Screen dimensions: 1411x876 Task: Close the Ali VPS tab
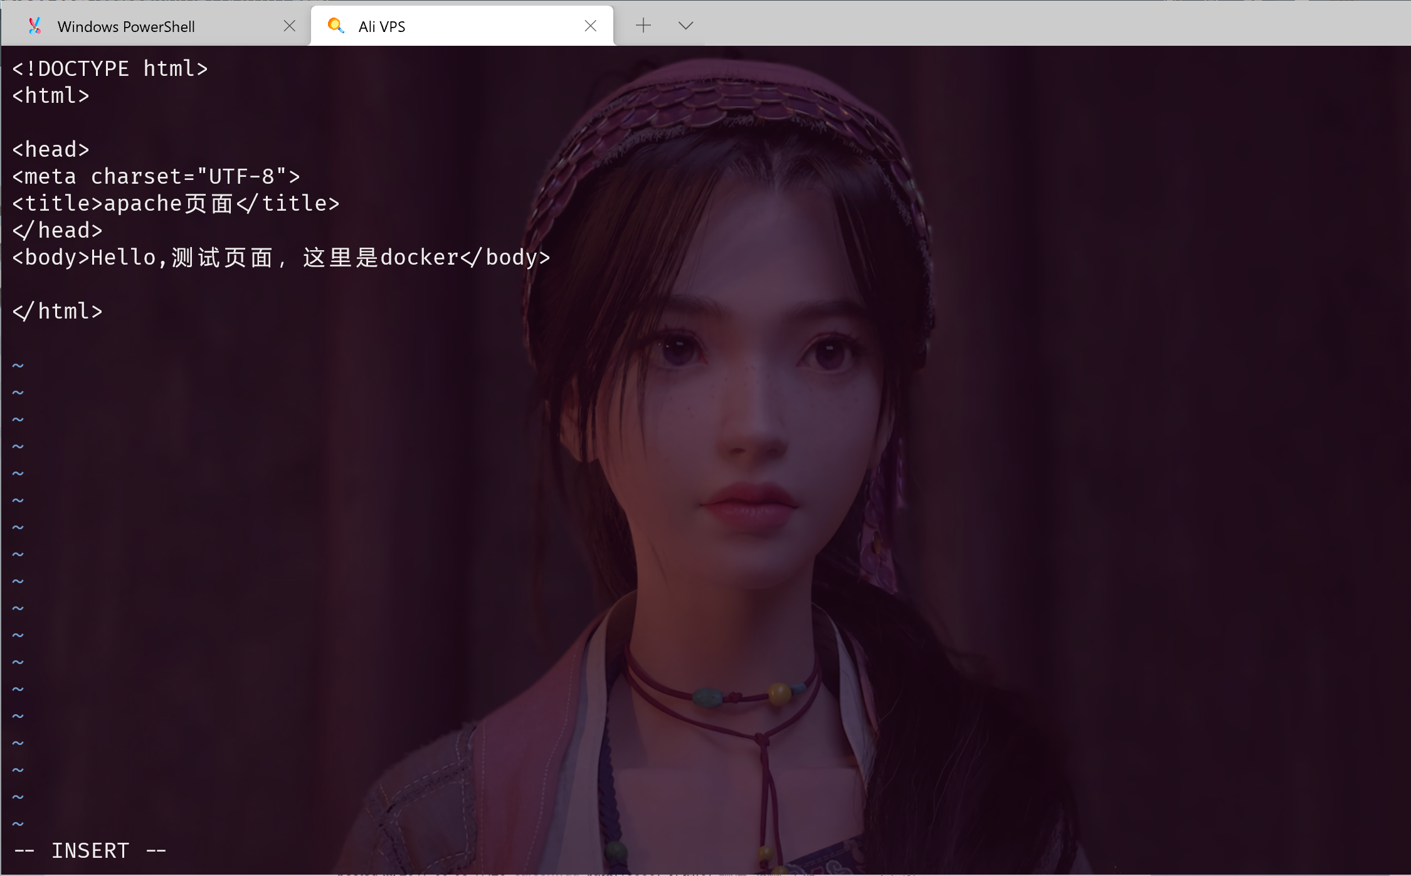[590, 26]
